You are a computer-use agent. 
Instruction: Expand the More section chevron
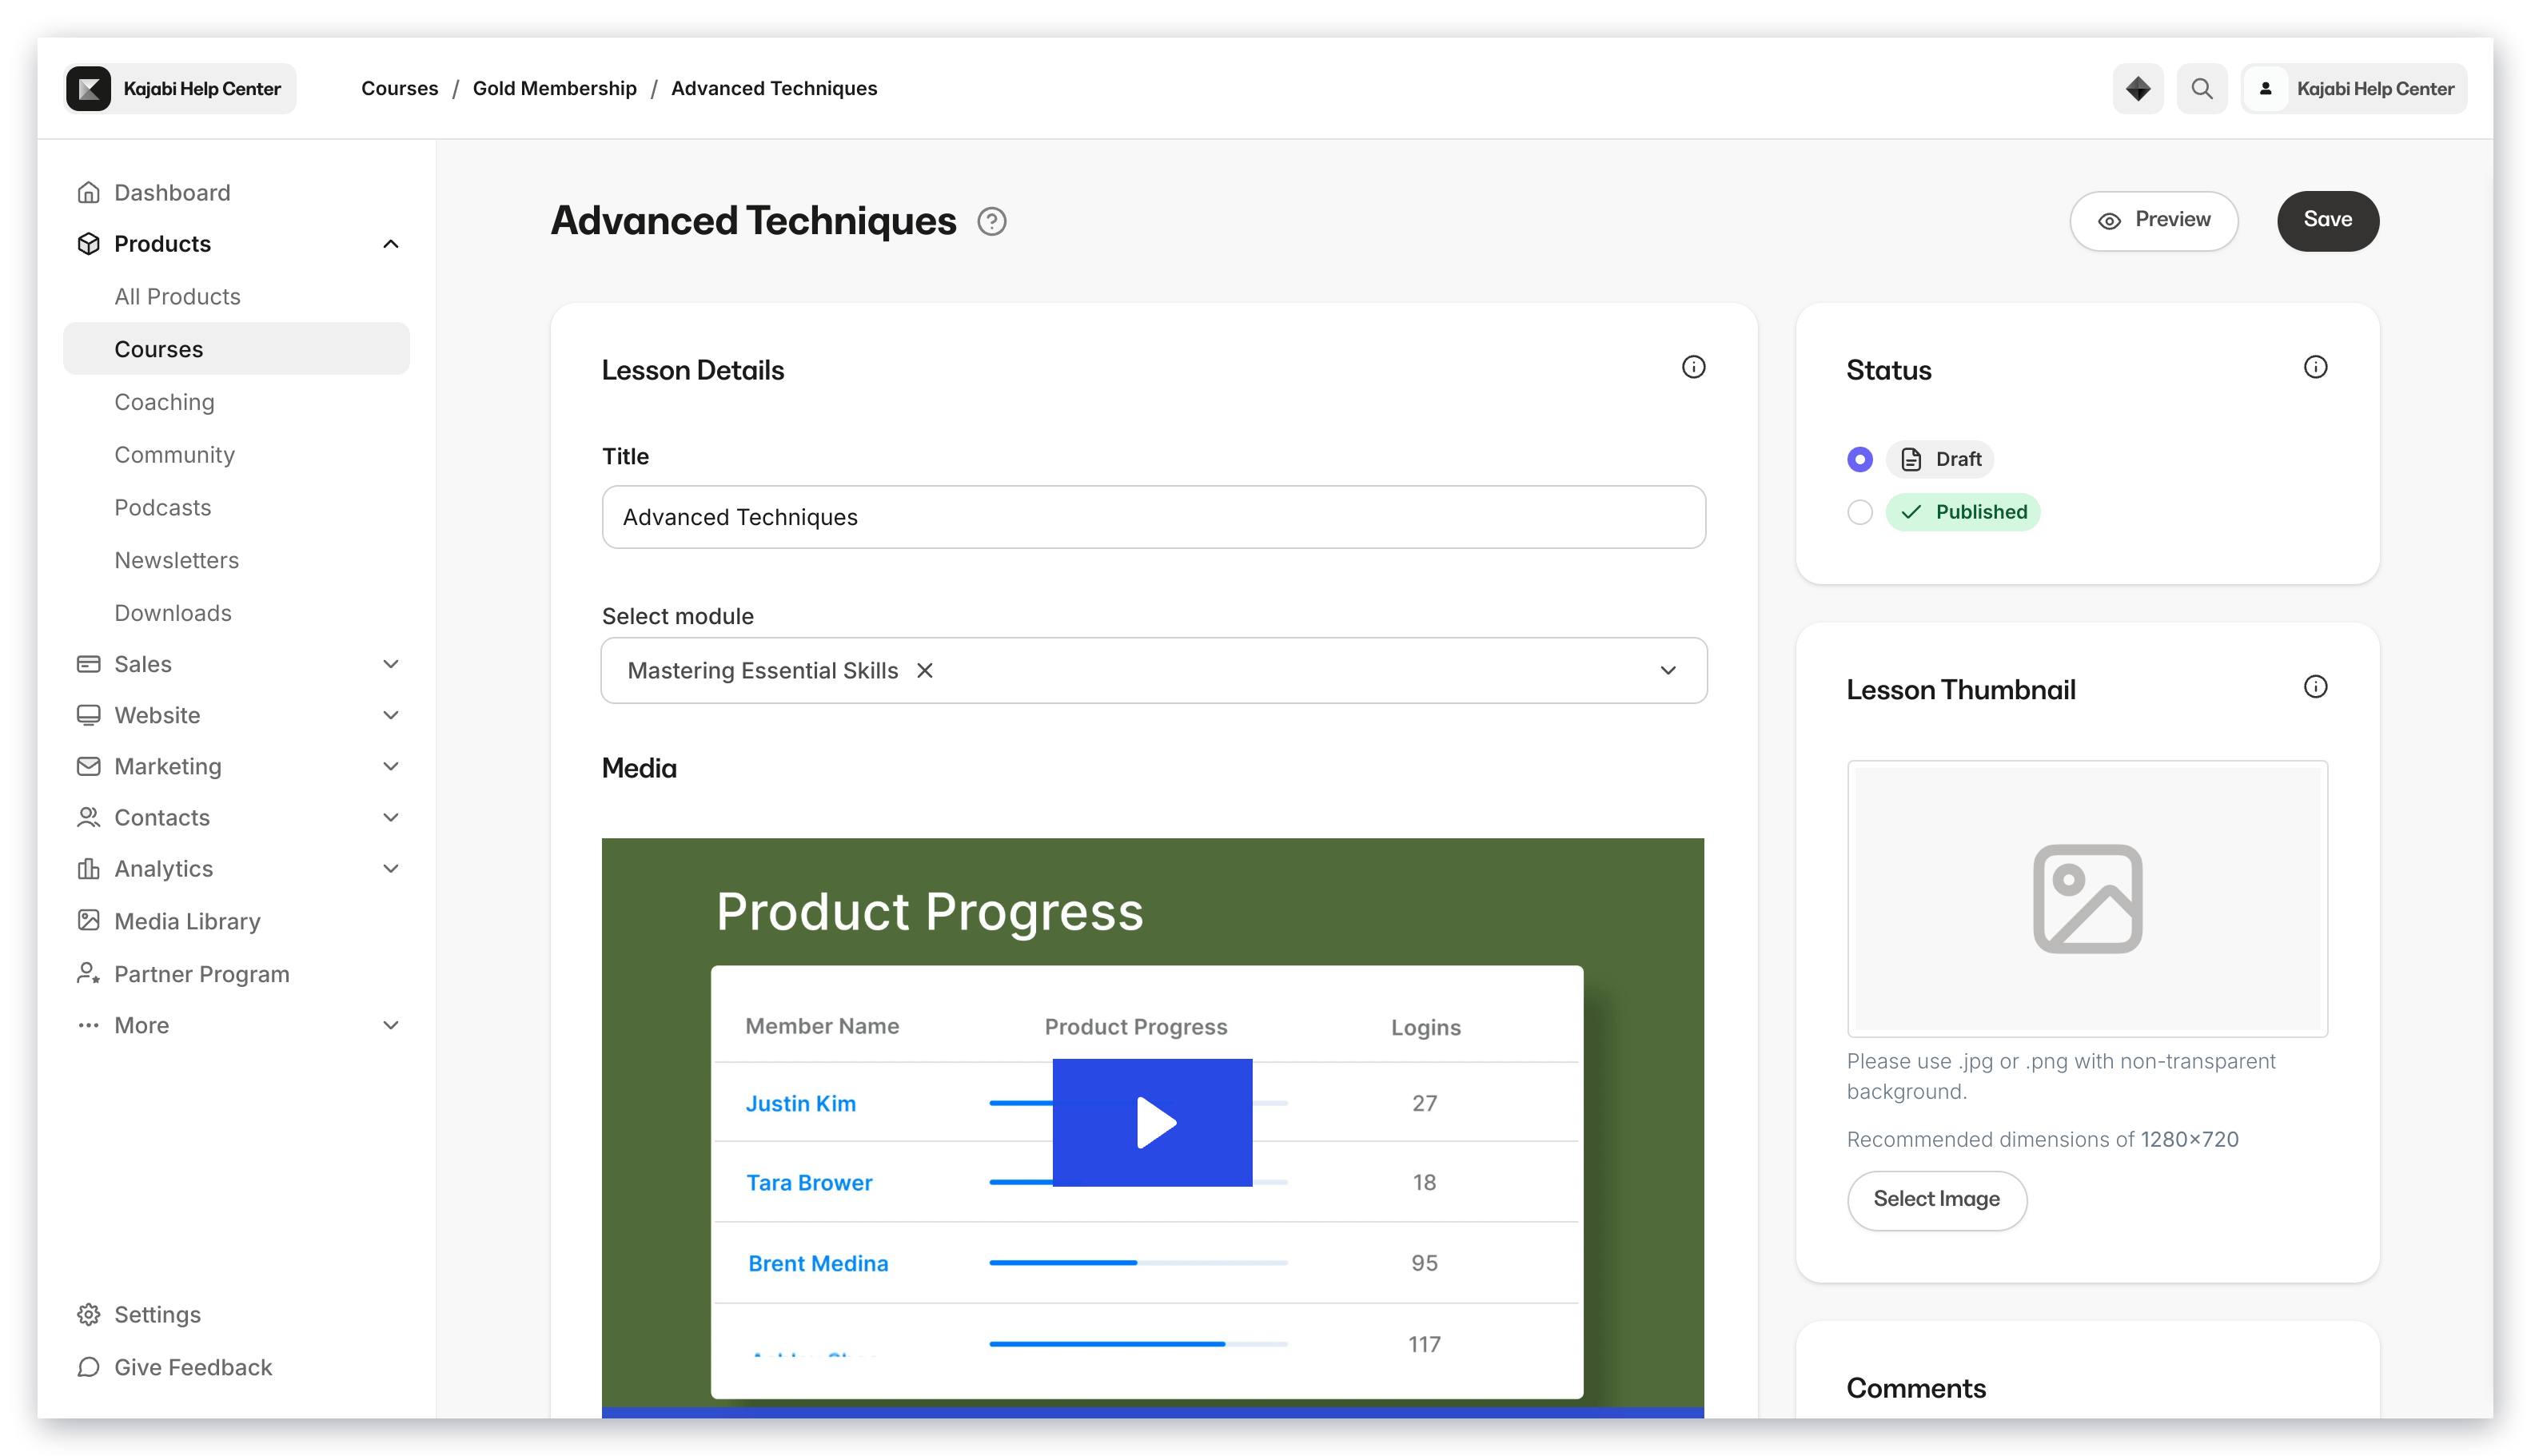click(x=390, y=1025)
